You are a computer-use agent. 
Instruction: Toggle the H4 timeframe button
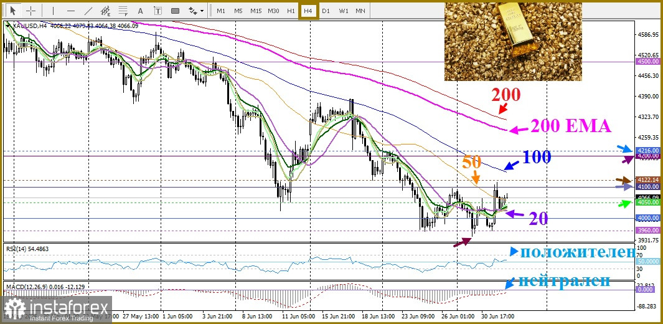(x=308, y=11)
